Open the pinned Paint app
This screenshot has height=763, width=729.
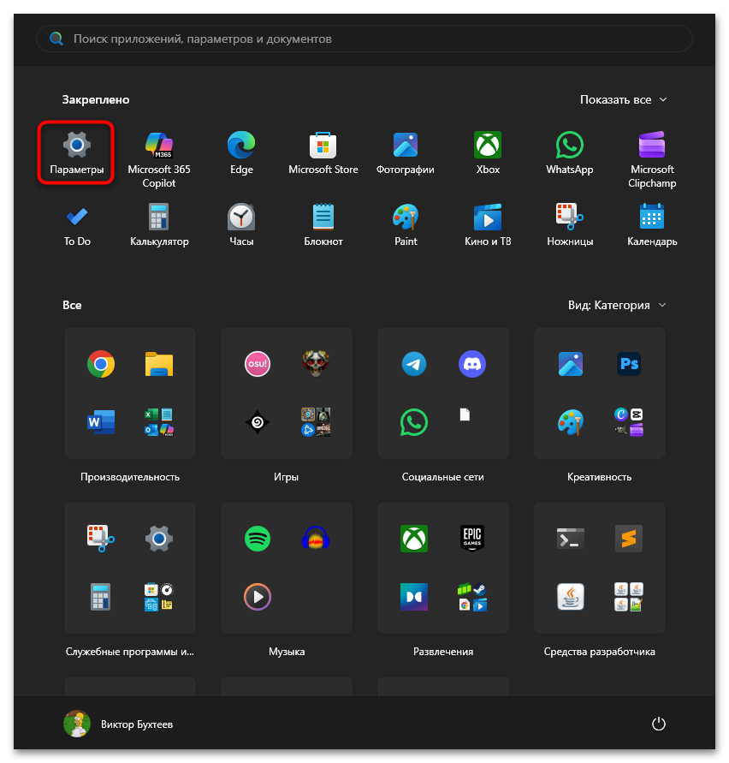(x=406, y=225)
